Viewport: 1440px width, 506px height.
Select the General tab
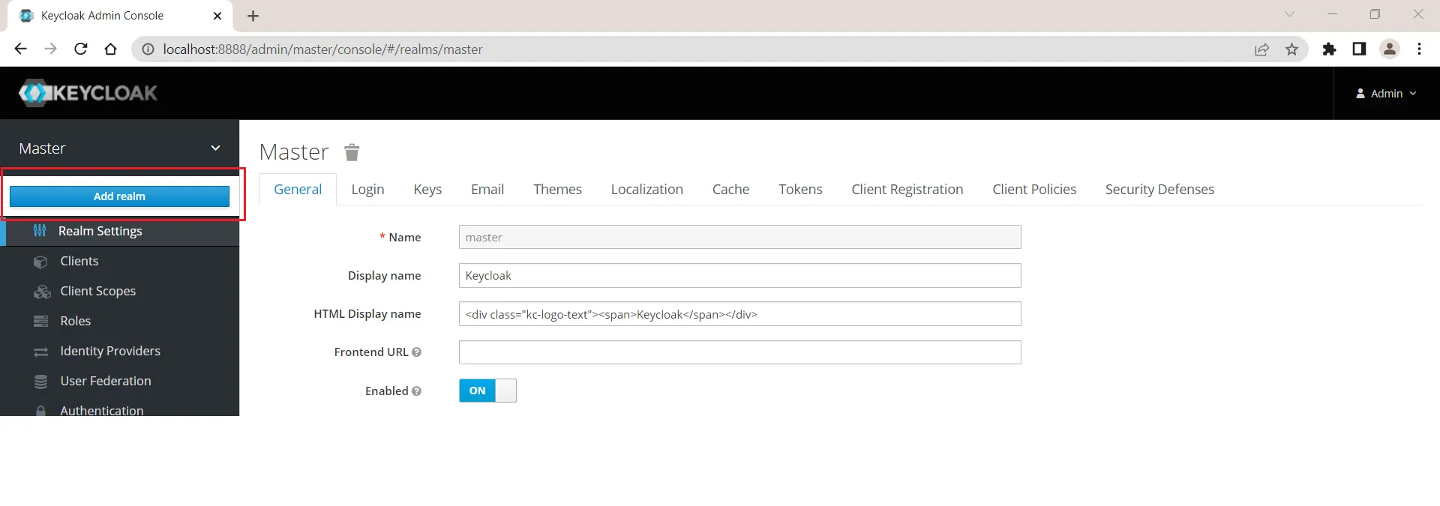pos(298,190)
